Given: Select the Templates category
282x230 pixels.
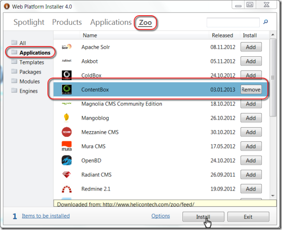Looking at the screenshot, I should click(32, 62).
